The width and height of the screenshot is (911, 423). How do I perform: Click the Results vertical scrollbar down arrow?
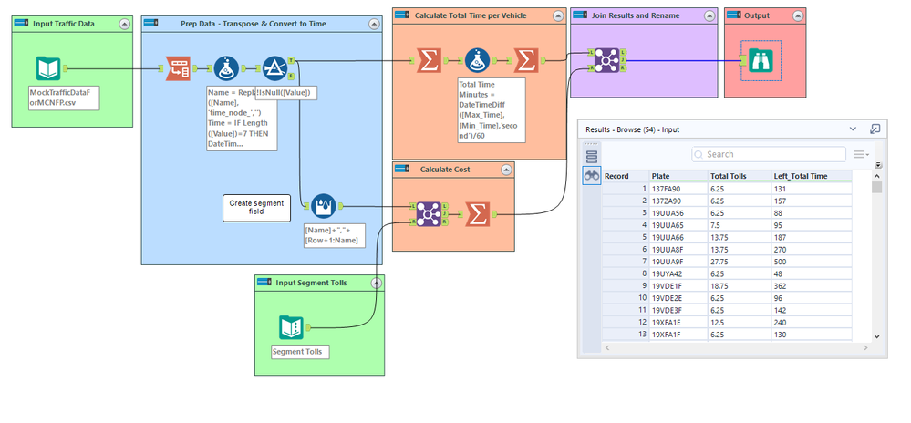click(876, 335)
